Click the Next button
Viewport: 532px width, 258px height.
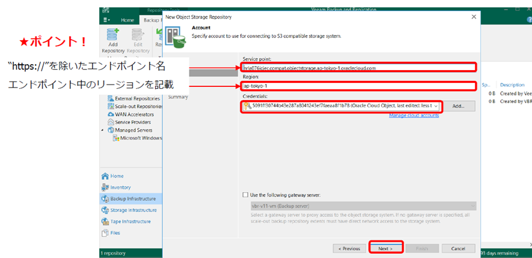pyautogui.click(x=385, y=248)
